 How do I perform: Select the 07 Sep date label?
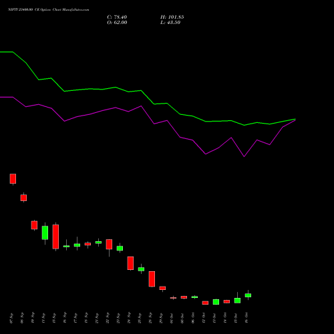pos(11,318)
